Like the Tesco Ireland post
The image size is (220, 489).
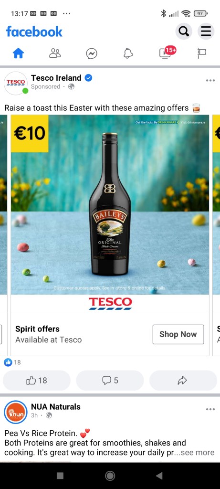(x=37, y=381)
